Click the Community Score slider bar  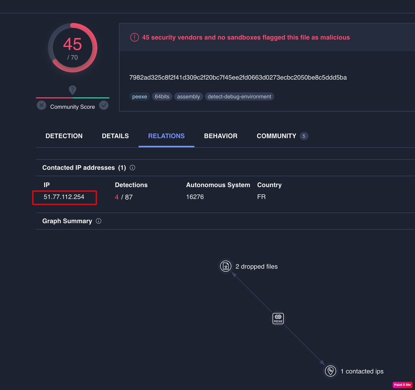point(73,98)
